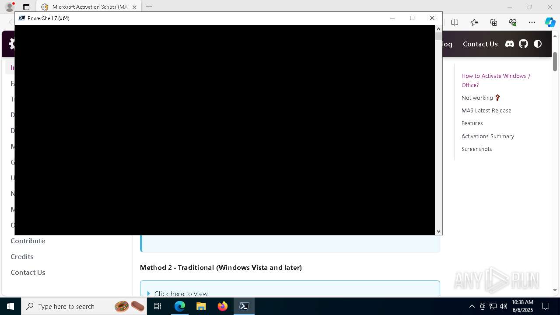The height and width of the screenshot is (315, 560).
Task: Open Microsoft Edge from the taskbar
Action: tap(180, 306)
